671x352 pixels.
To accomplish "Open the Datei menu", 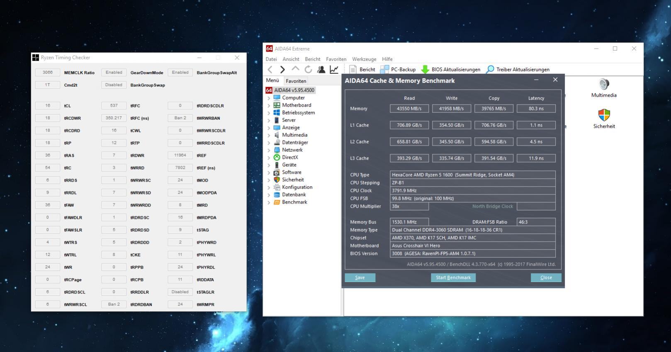I will [x=271, y=59].
